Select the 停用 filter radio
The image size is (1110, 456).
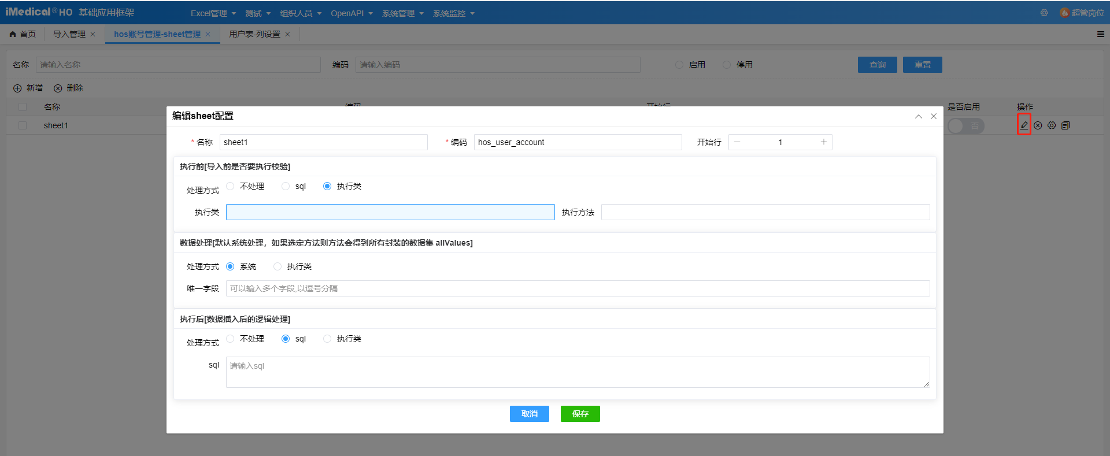727,65
